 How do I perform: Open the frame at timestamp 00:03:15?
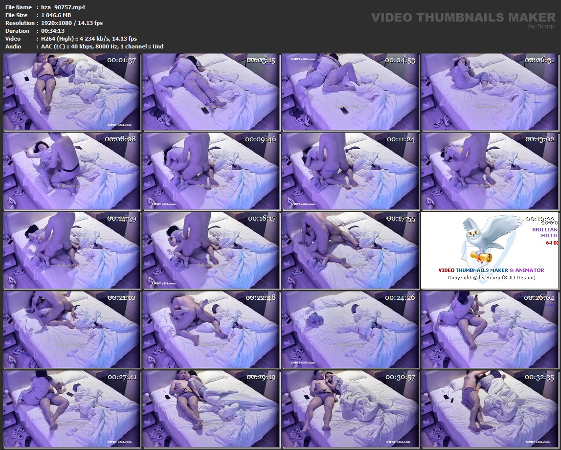click(x=211, y=92)
